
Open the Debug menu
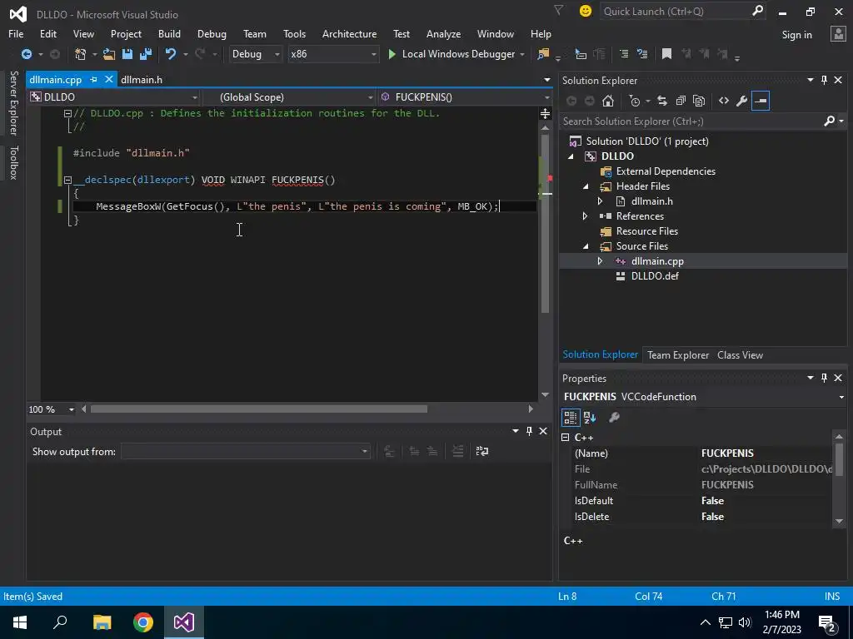pyautogui.click(x=212, y=33)
